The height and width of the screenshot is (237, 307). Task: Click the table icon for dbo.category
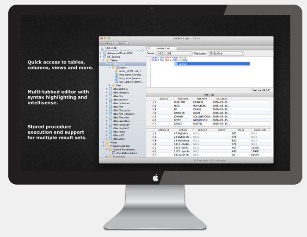111,92
